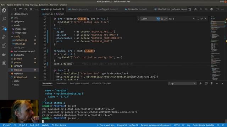Click the Go 1.16 version status item
Screen dimensions: 227x127
34,125
